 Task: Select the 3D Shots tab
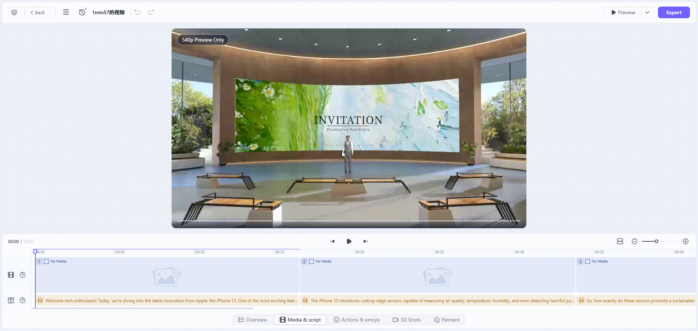tap(407, 320)
